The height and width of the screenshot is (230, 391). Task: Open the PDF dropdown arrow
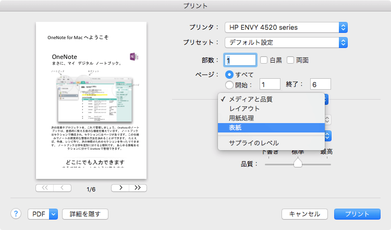pyautogui.click(x=53, y=214)
